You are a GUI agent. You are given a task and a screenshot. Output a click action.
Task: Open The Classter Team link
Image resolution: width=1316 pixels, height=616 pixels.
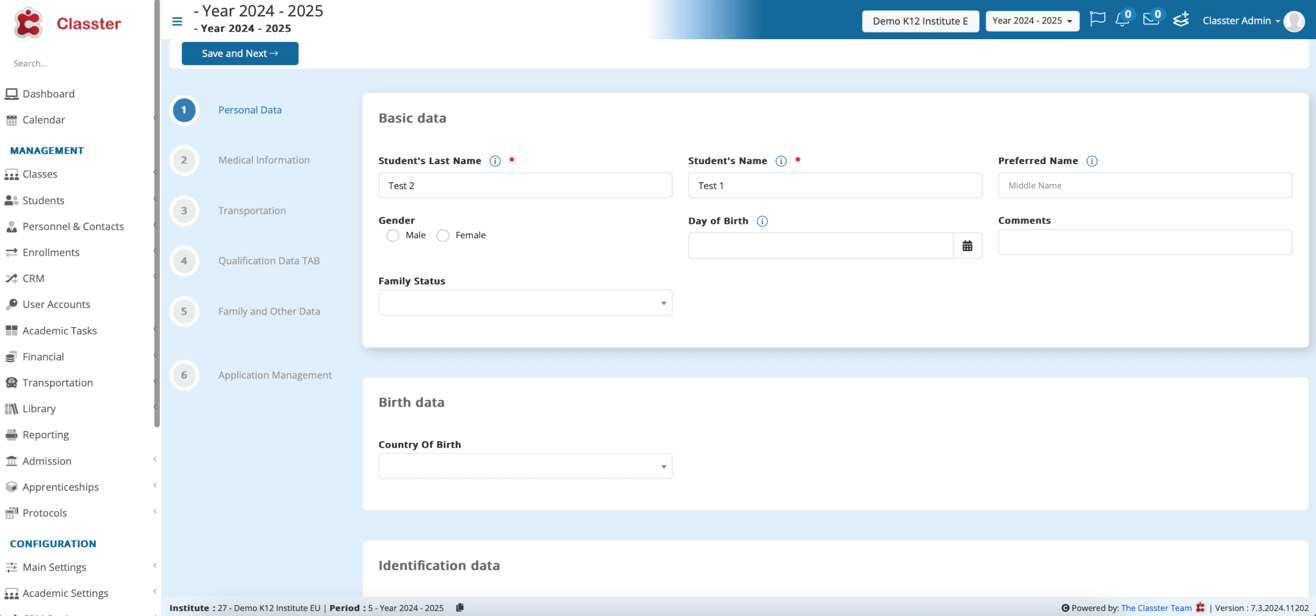pos(1156,608)
